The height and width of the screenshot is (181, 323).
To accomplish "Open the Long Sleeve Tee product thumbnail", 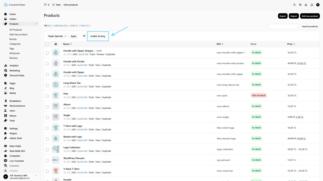I will pos(55,85).
